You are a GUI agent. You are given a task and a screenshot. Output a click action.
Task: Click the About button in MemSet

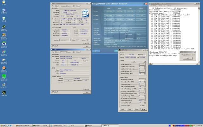coord(137,109)
